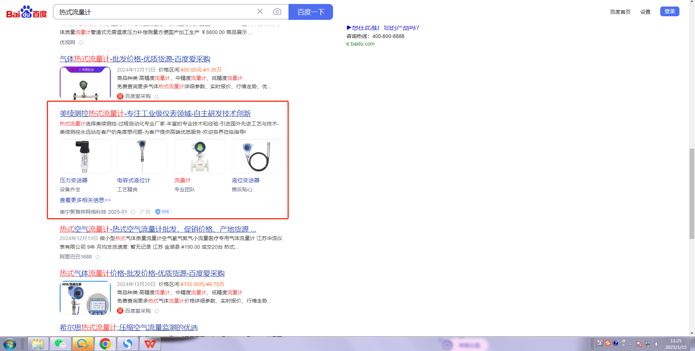Open the Windows Start menu
This screenshot has height=351, width=695.
click(10, 344)
